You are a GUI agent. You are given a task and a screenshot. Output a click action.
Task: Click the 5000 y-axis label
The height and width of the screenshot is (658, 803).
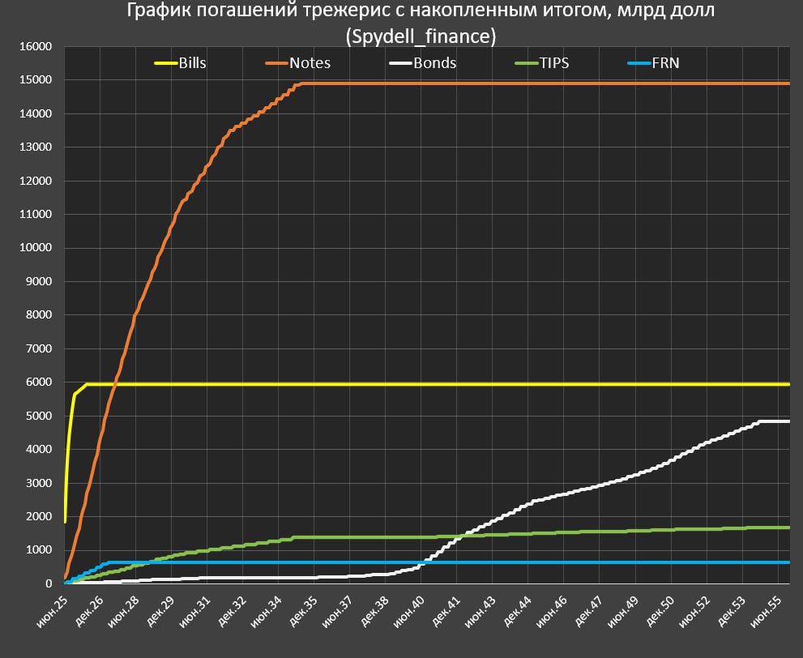tap(39, 416)
